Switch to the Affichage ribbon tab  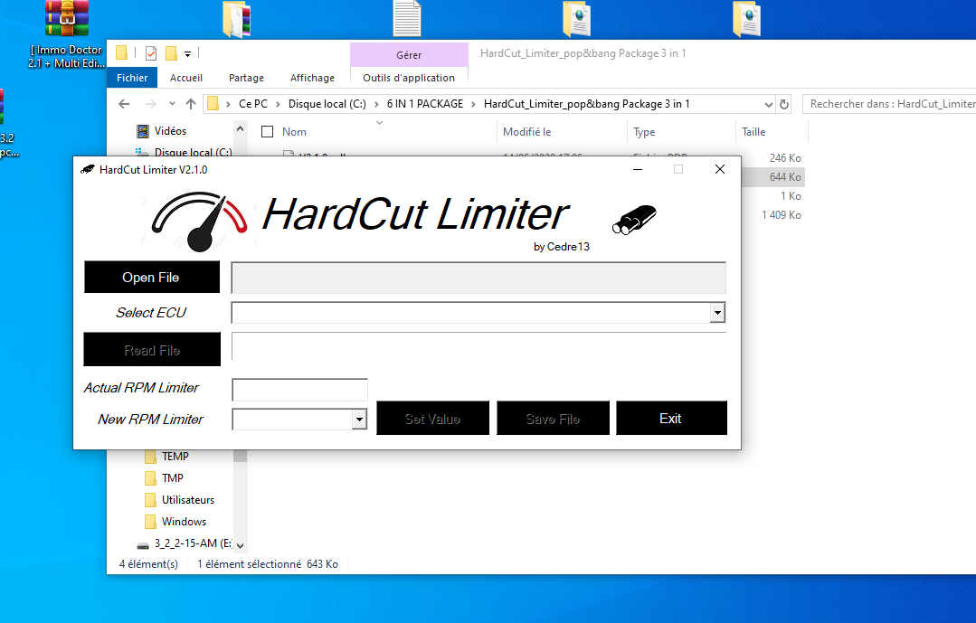(x=312, y=78)
